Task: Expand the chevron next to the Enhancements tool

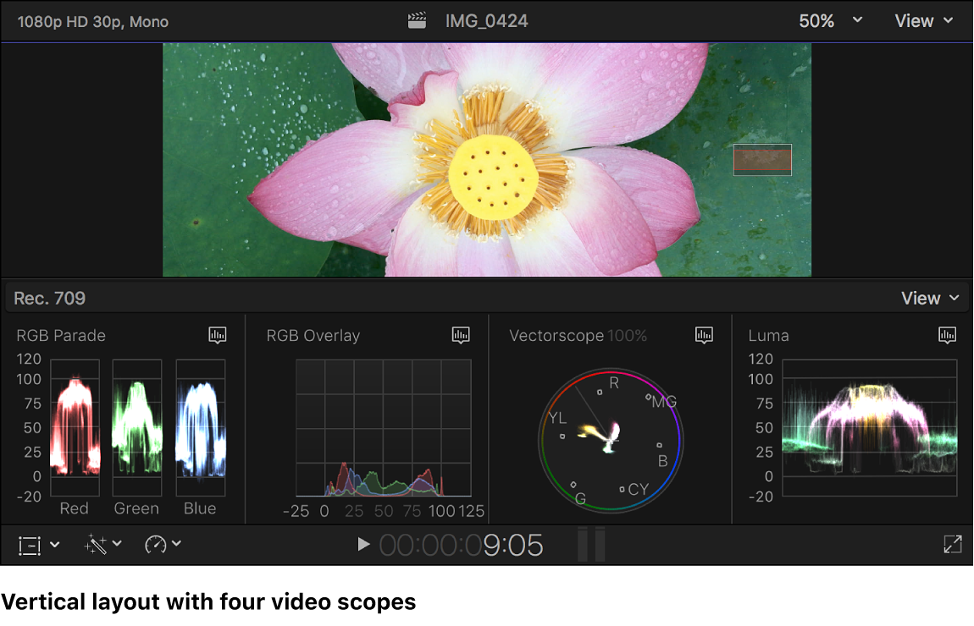Action: click(117, 545)
